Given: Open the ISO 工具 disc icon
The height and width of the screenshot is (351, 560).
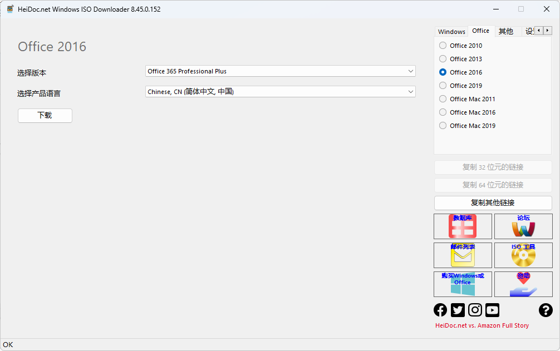Looking at the screenshot, I should click(523, 255).
